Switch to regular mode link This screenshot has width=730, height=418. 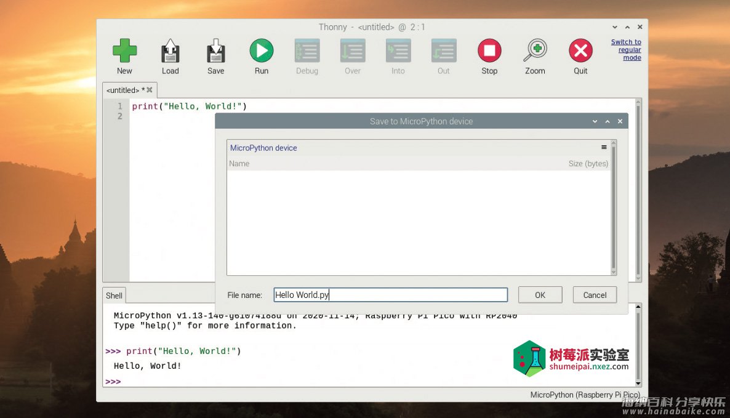coord(626,50)
